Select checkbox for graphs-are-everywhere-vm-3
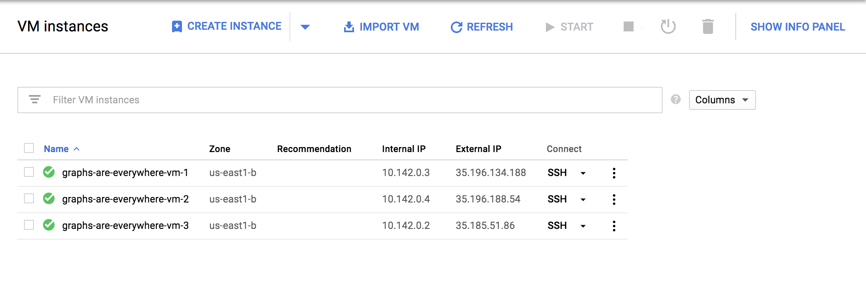This screenshot has height=281, width=866. pos(29,225)
